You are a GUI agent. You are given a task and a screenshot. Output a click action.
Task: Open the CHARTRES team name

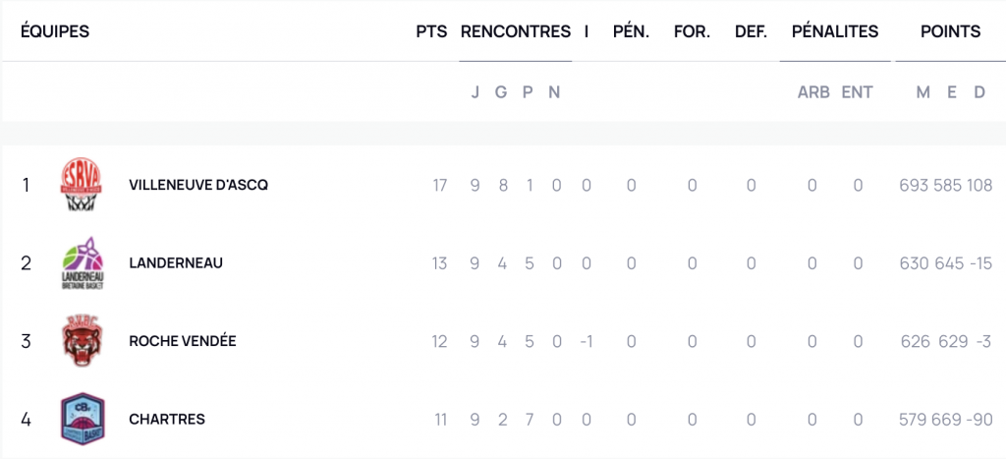click(167, 420)
